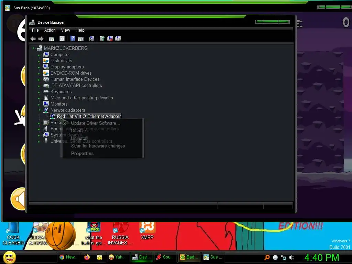
Task: Choose Uninstall in the context menu
Action: pyautogui.click(x=79, y=138)
